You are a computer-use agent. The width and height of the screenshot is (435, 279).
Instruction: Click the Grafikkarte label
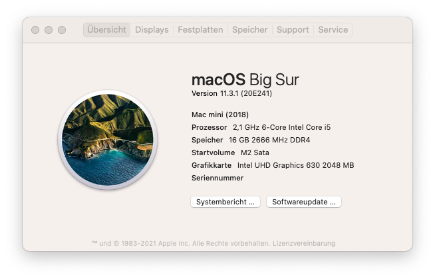click(x=212, y=165)
